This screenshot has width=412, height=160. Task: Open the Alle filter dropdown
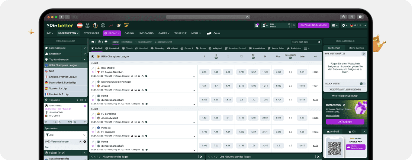65,135
